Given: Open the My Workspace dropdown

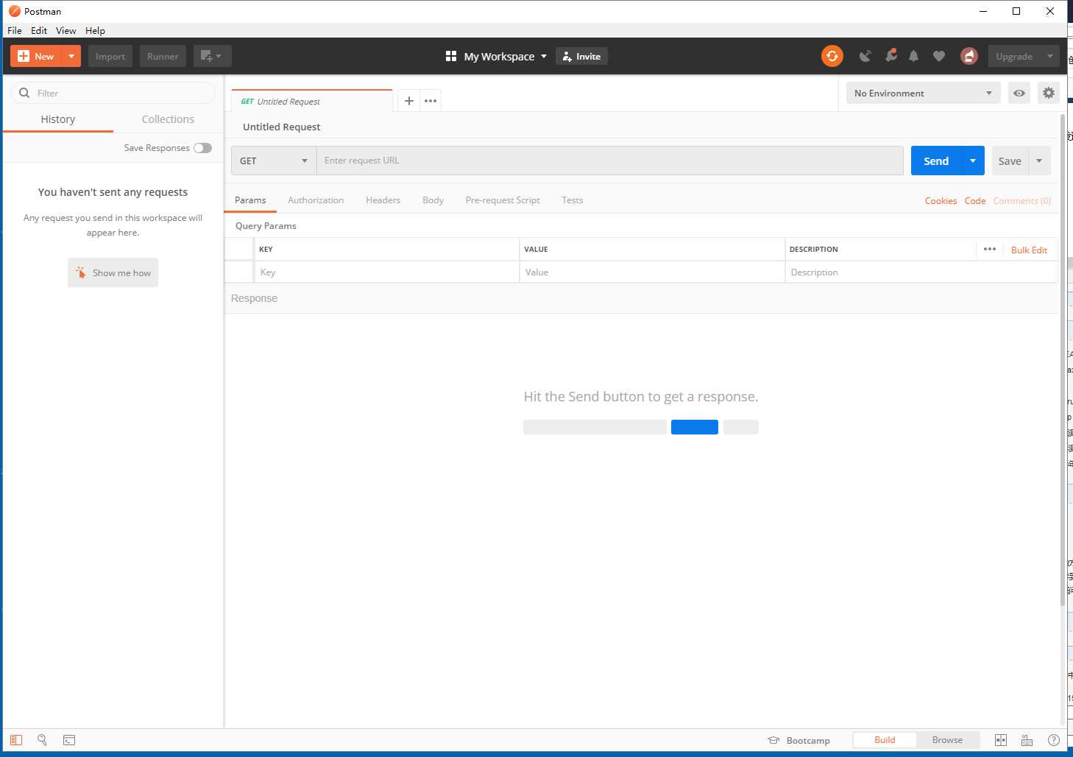Looking at the screenshot, I should 497,56.
